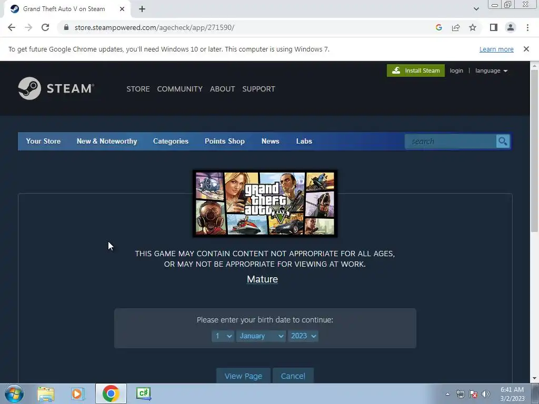Image resolution: width=539 pixels, height=404 pixels.
Task: Click the Steam logo in header
Action: click(x=56, y=88)
